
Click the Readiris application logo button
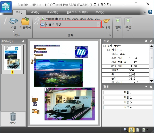pyautogui.click(x=6, y=7)
